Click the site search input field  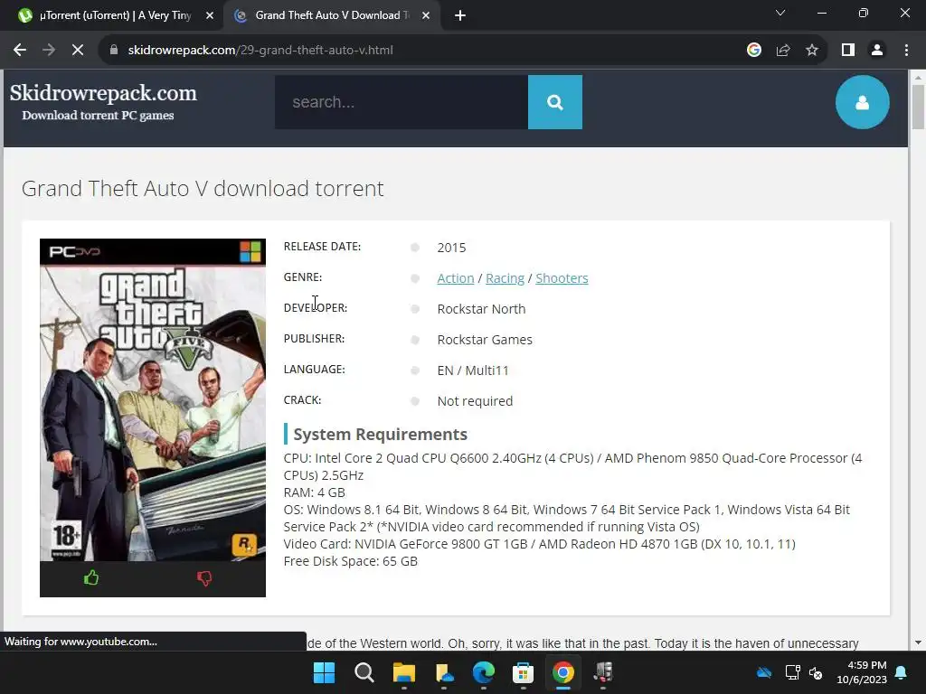tap(402, 102)
